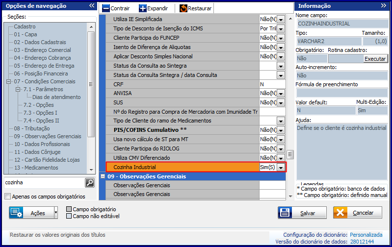Click field list scrollbar thumb
The width and height of the screenshot is (392, 247).
click(290, 154)
